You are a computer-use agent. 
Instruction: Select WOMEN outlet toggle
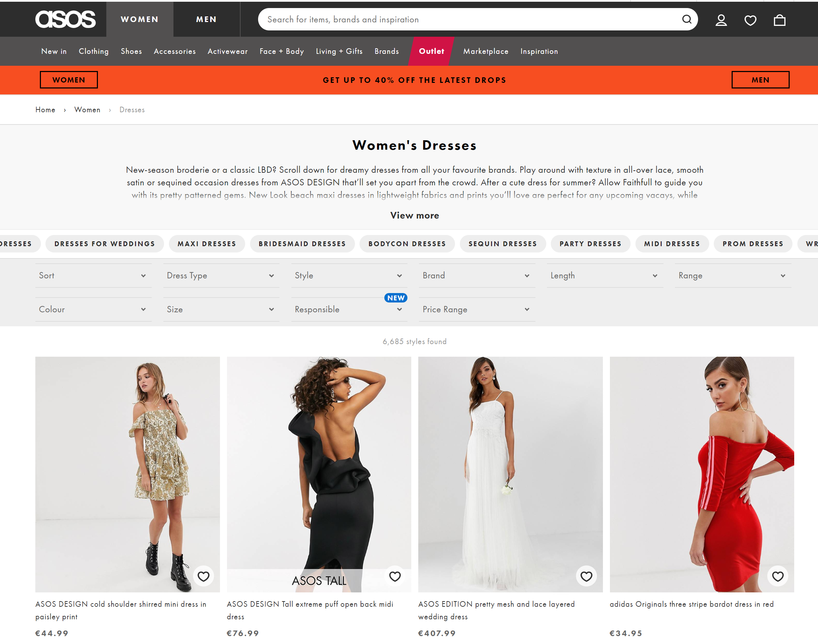click(x=69, y=80)
